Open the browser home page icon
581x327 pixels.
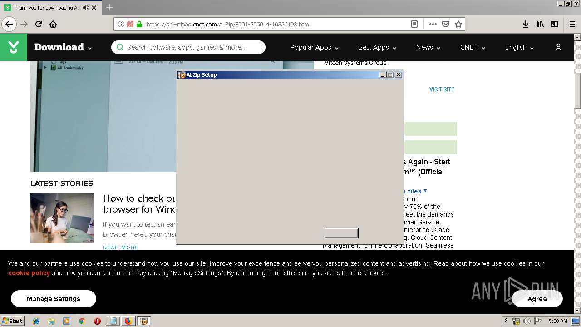[53, 24]
